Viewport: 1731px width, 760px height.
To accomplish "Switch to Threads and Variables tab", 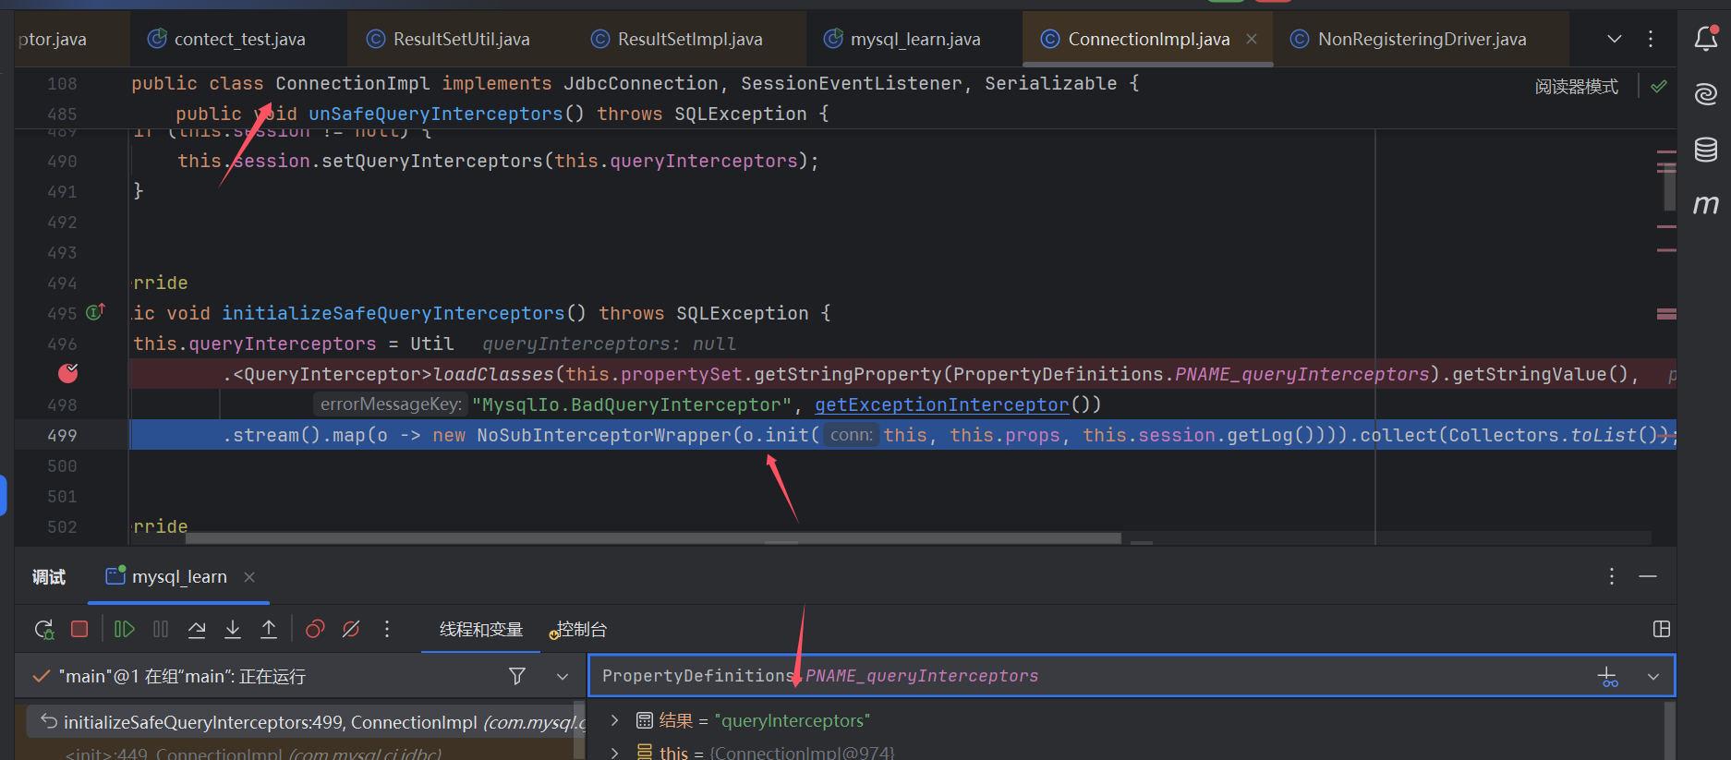I will 480,629.
